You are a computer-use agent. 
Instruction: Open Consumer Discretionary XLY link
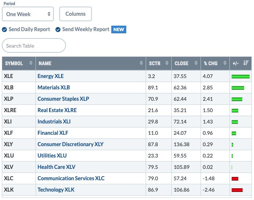coord(71,144)
